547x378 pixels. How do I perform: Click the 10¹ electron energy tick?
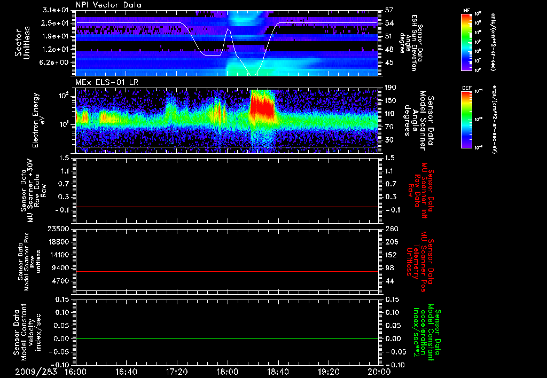pyautogui.click(x=63, y=124)
